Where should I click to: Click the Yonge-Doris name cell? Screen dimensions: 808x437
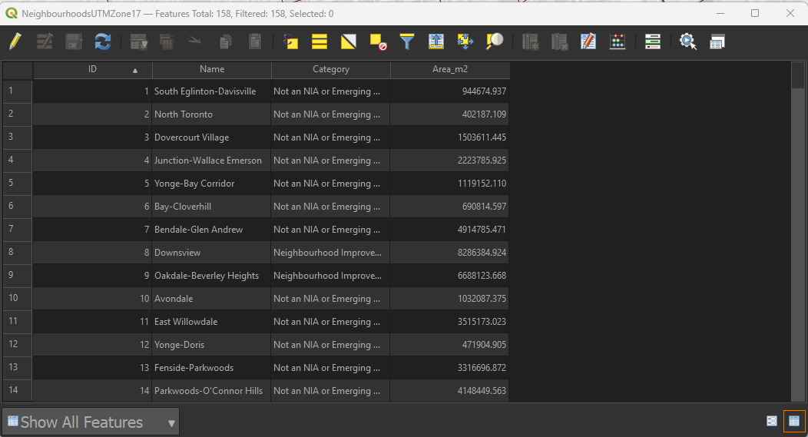coord(211,345)
